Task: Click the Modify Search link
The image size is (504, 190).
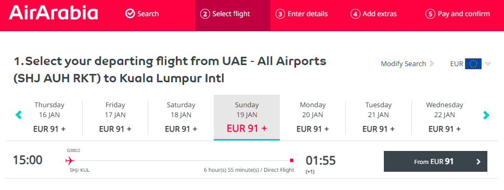Action: pos(403,64)
